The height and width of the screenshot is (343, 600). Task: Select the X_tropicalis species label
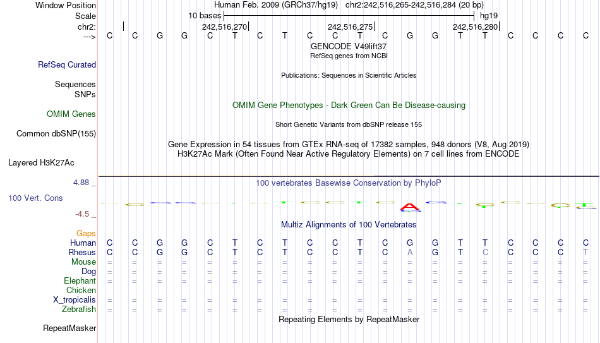tap(75, 300)
